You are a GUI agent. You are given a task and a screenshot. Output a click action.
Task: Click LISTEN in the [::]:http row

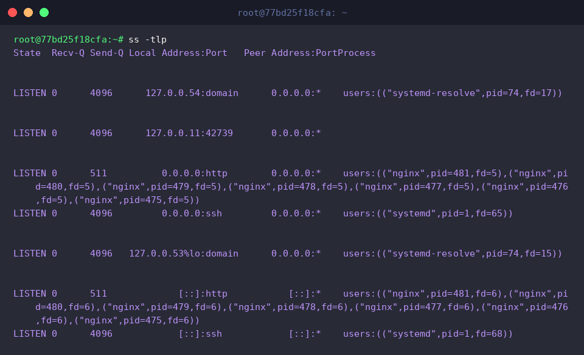(x=30, y=294)
